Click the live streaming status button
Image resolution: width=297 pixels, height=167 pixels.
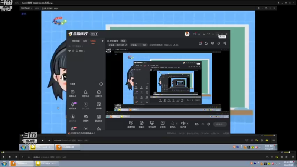pyautogui.click(x=220, y=124)
